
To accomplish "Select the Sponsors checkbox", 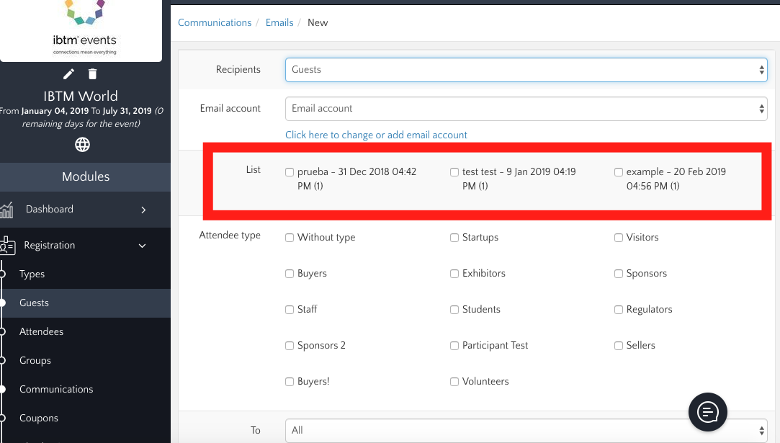I will pyautogui.click(x=619, y=274).
